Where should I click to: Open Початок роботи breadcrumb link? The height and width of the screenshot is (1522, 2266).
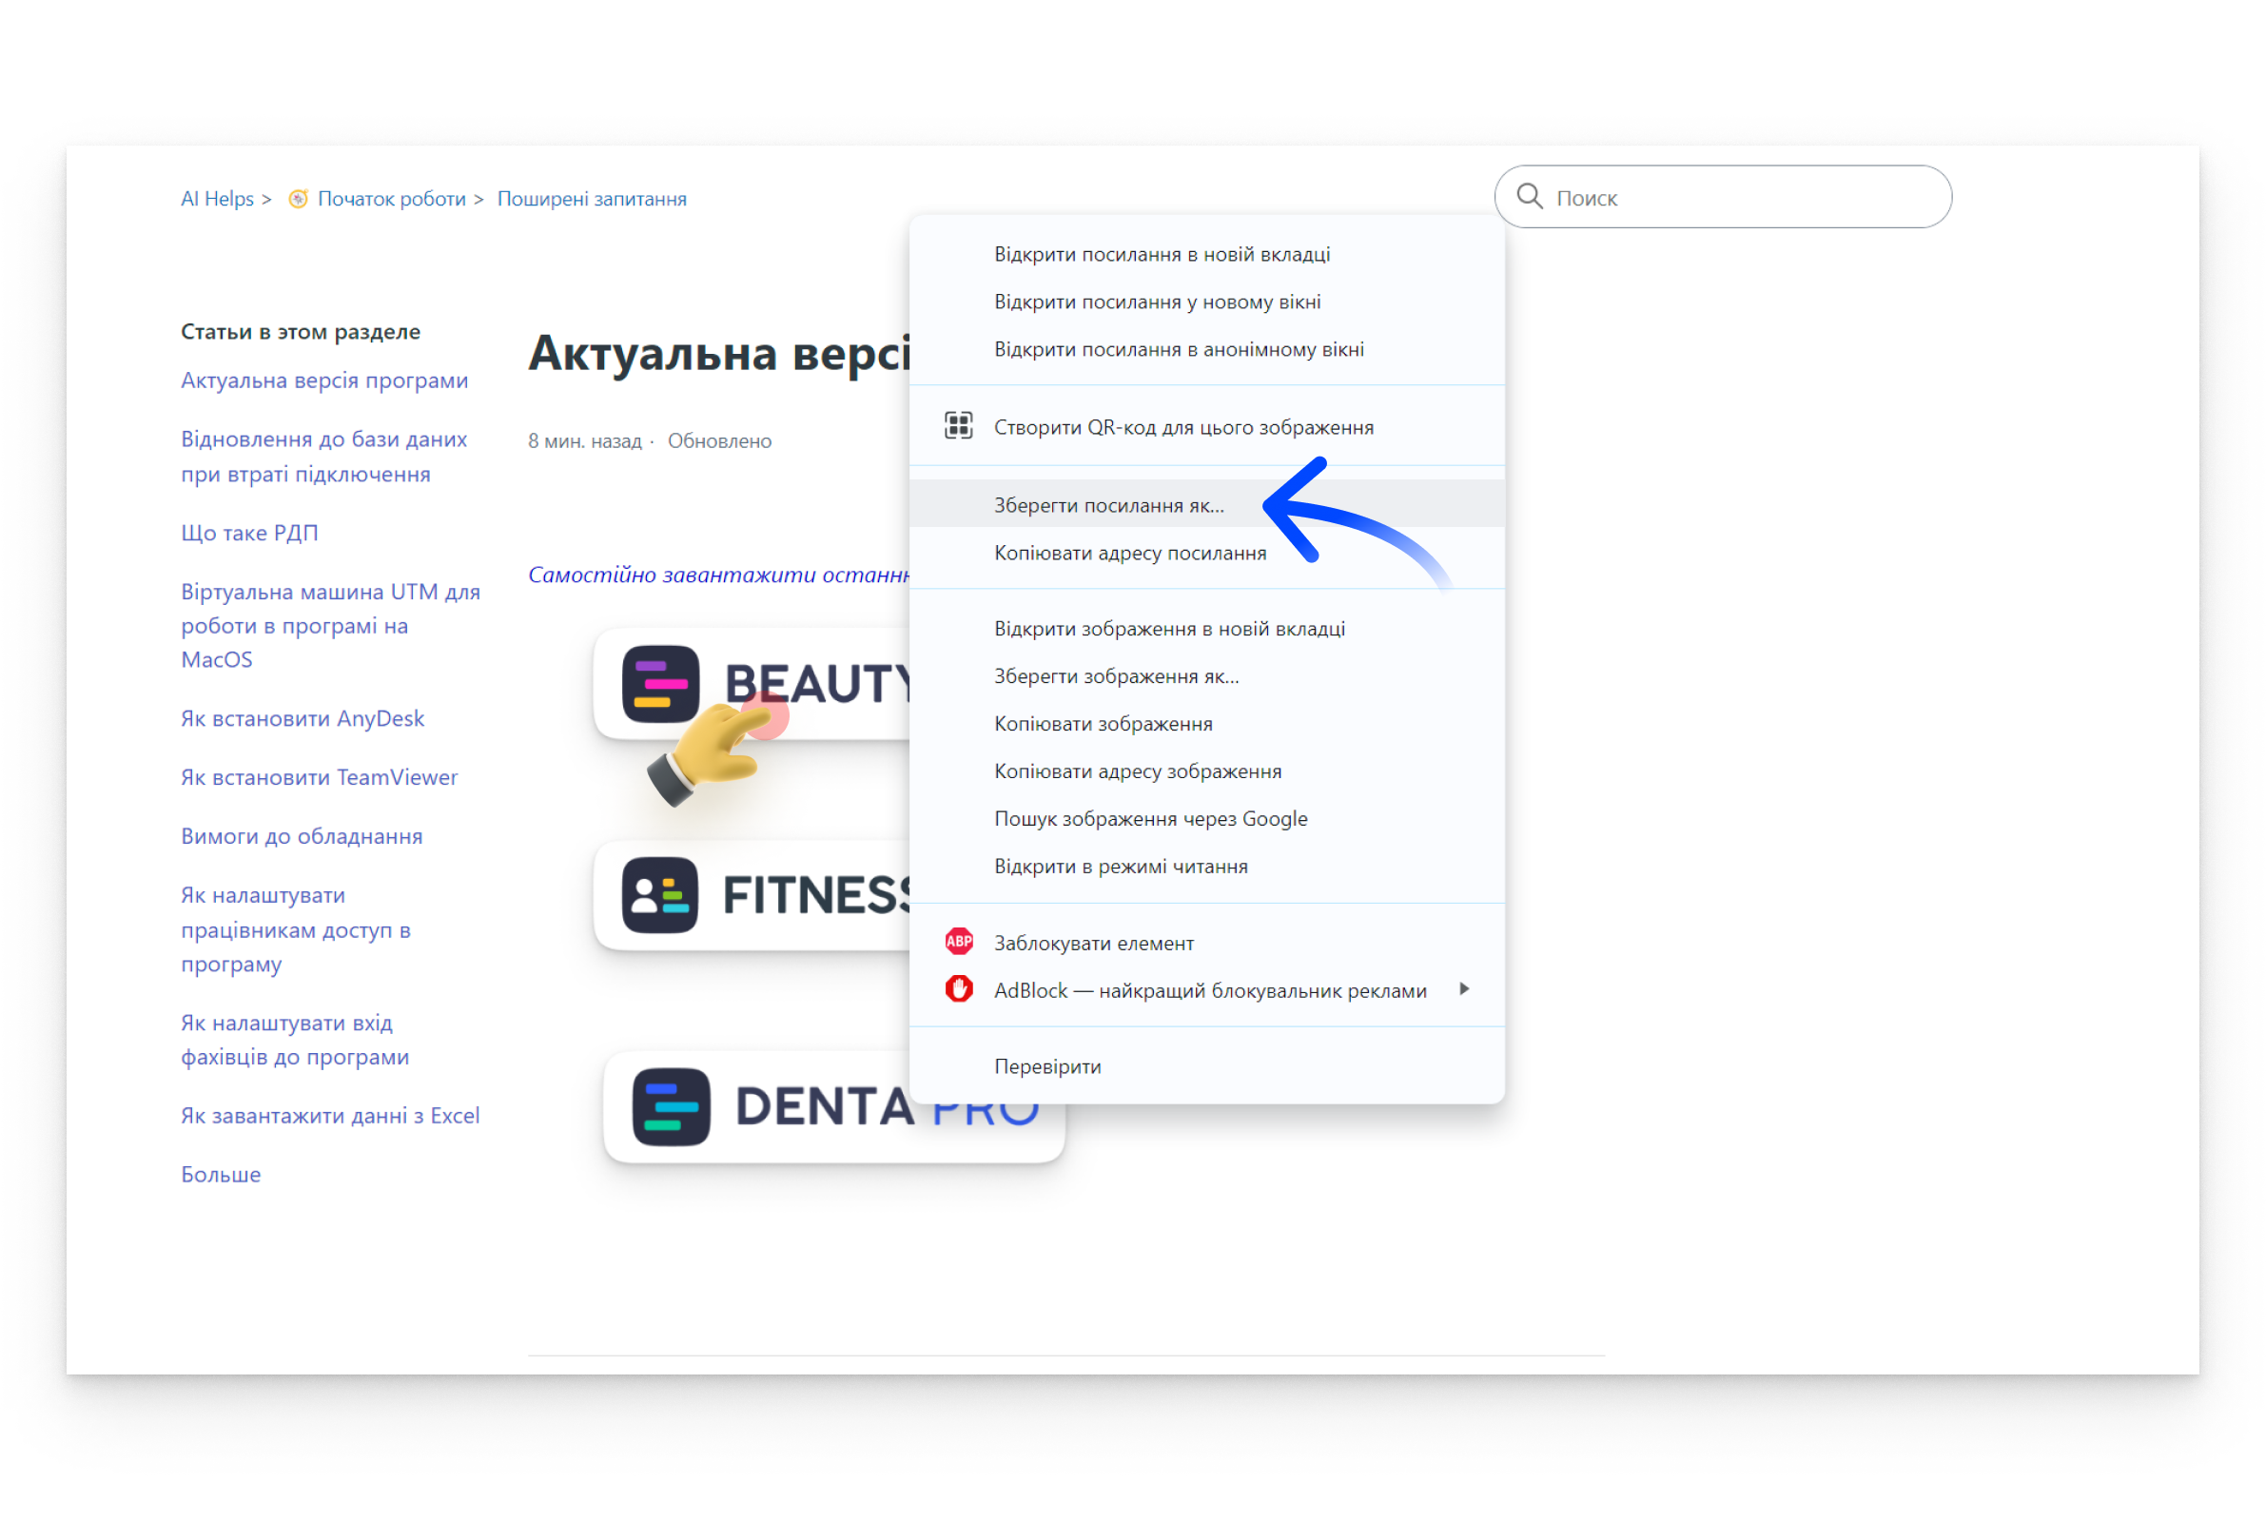[392, 198]
